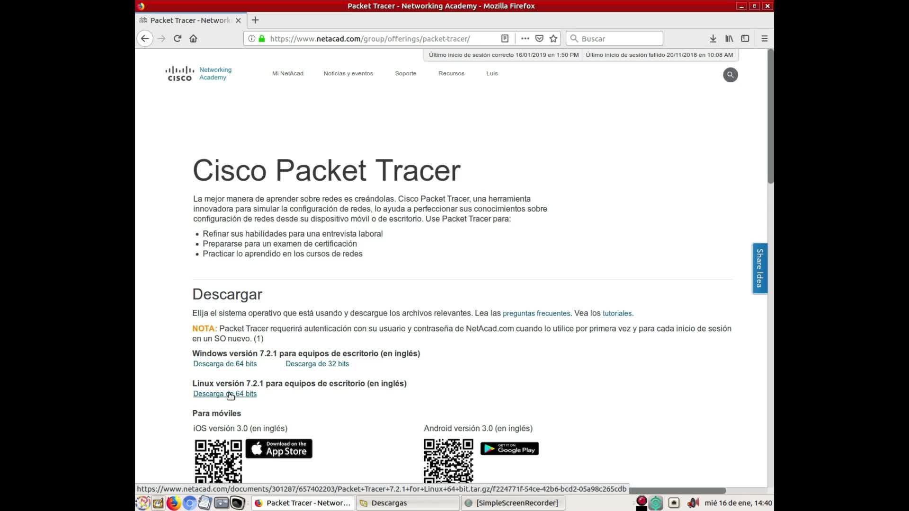
Task: Open the Recursos navigation menu
Action: 451,73
